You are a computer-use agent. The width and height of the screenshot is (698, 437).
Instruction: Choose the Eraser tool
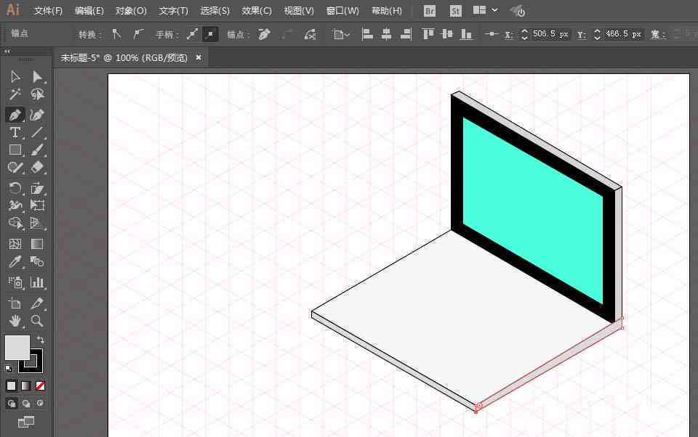[37, 168]
